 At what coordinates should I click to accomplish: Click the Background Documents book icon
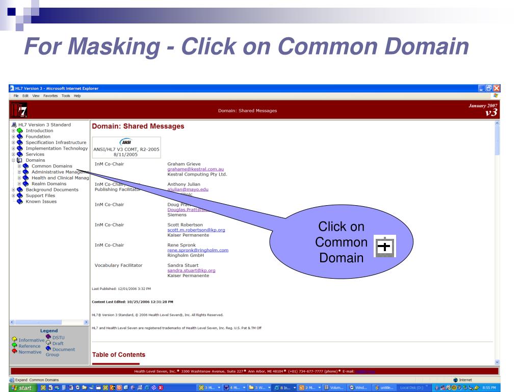pyautogui.click(x=20, y=190)
